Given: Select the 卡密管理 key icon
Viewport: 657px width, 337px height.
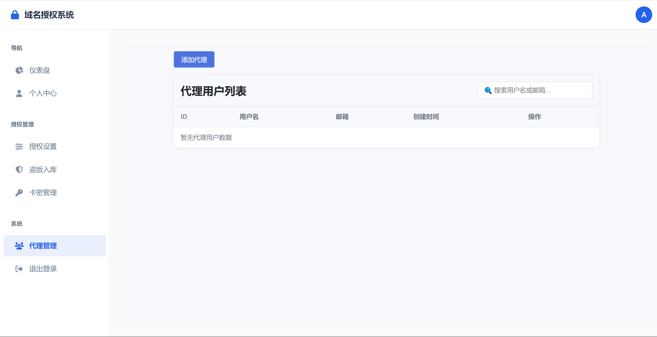Looking at the screenshot, I should click(19, 192).
